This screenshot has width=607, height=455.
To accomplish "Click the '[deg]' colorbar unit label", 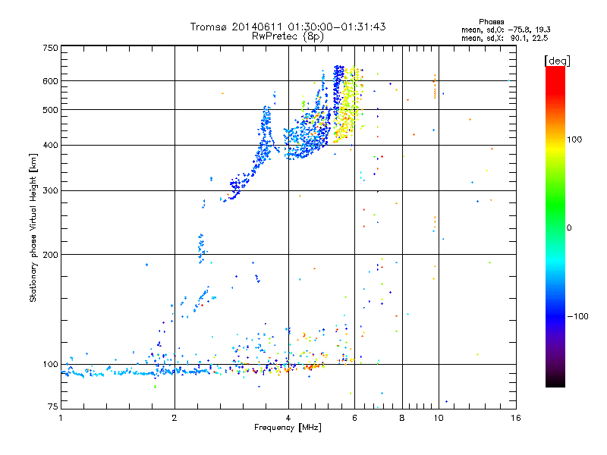I will 557,61.
